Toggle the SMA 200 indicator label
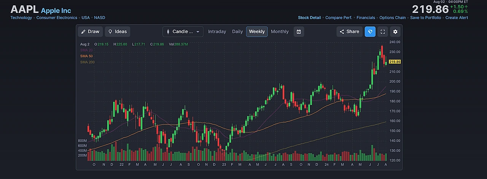 tap(87, 62)
